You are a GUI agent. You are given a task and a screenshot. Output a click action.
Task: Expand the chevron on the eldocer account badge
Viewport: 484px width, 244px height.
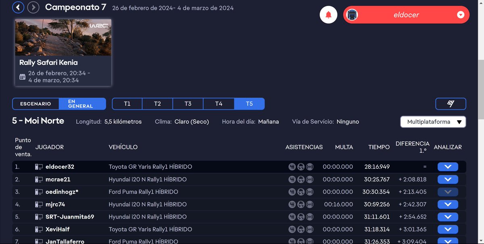(x=460, y=15)
